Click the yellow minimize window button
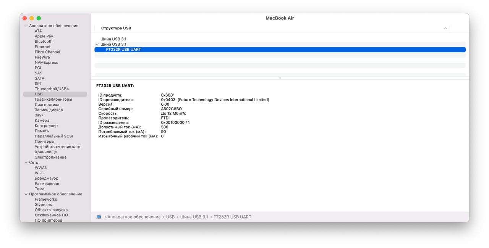 (x=32, y=18)
